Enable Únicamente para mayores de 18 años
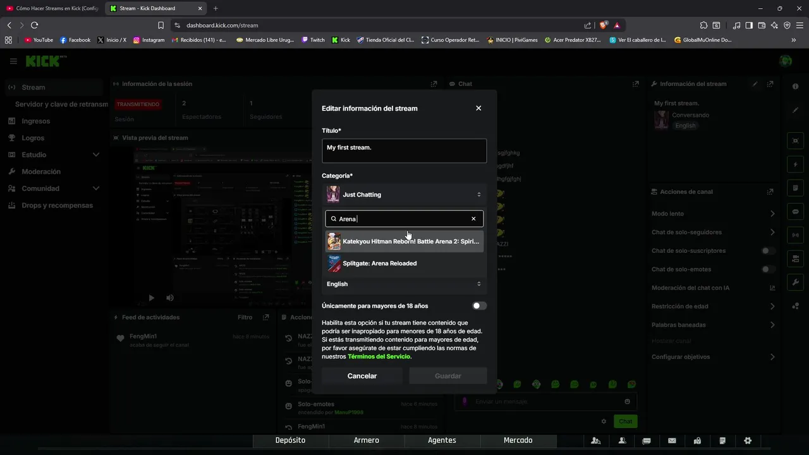Screen dimensions: 809x455 [x=480, y=306]
